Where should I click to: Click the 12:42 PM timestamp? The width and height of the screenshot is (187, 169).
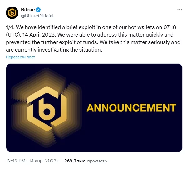pyautogui.click(x=16, y=161)
